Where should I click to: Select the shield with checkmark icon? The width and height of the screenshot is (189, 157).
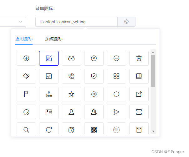click(x=94, y=76)
